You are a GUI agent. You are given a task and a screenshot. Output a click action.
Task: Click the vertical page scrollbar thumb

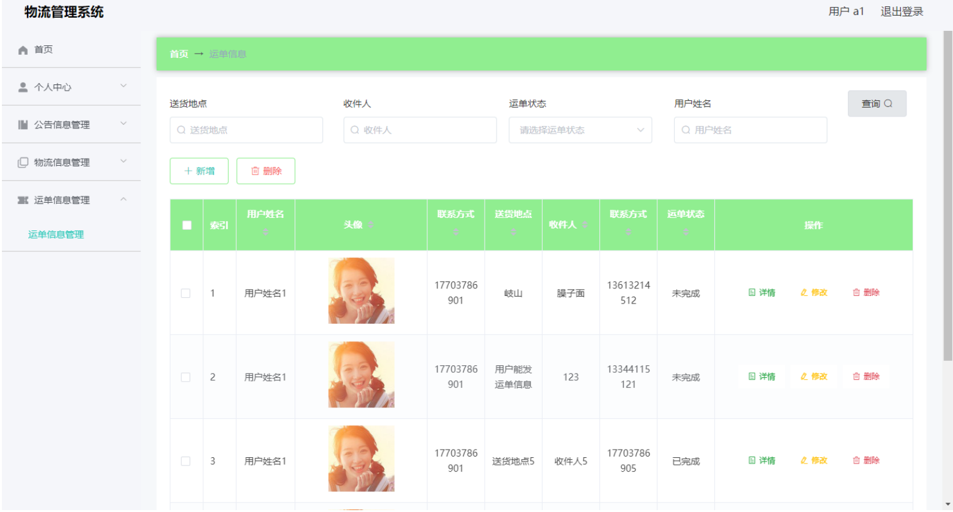click(x=947, y=196)
